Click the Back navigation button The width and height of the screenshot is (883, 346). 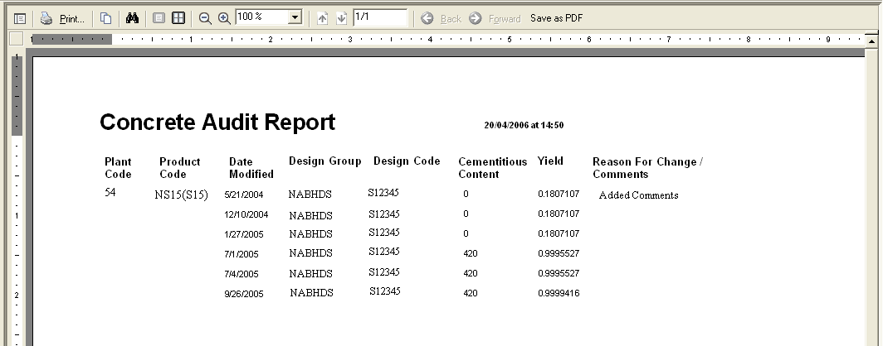[441, 18]
